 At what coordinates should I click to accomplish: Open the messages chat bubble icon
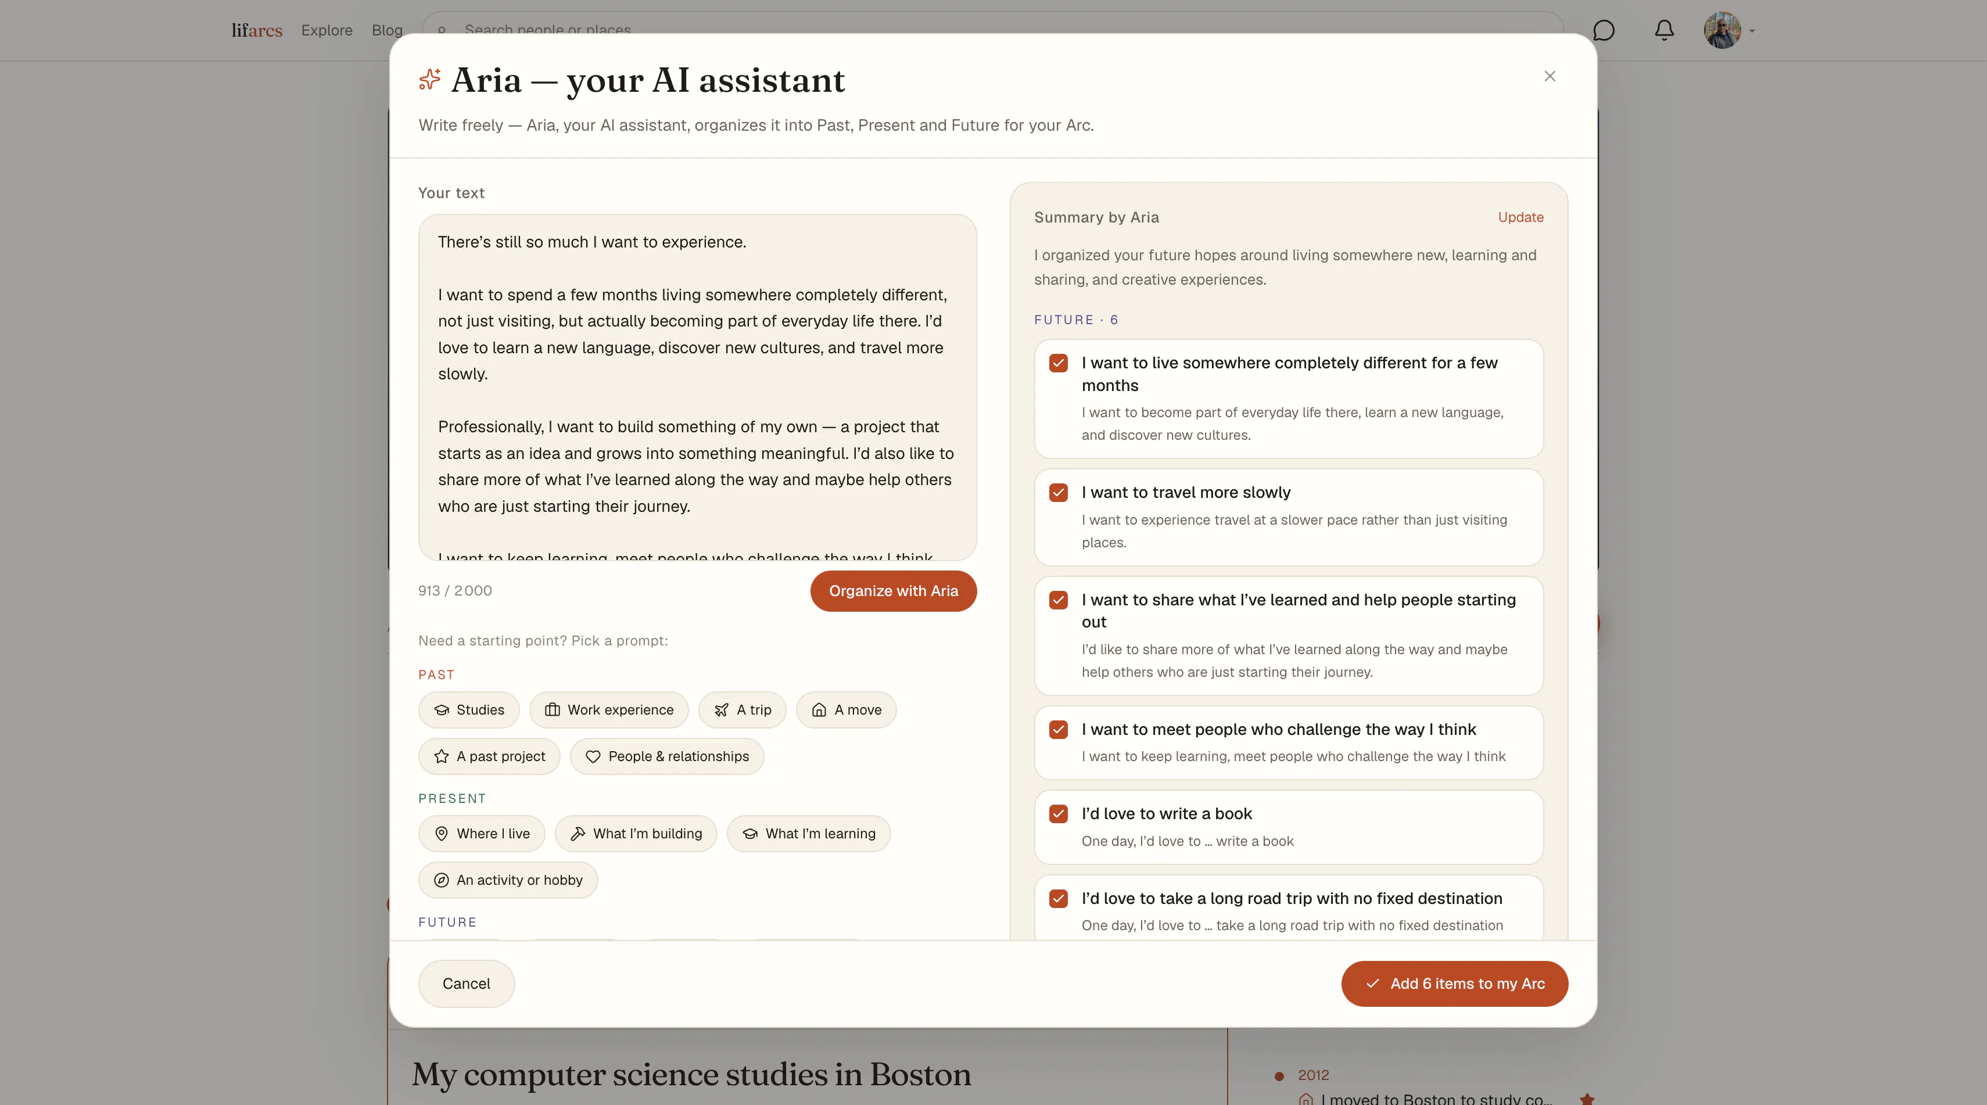coord(1604,30)
